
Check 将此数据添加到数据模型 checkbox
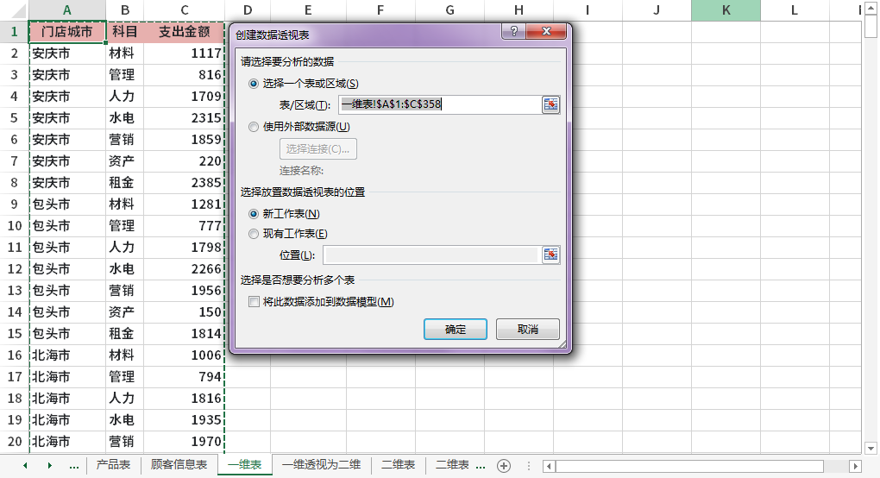pyautogui.click(x=254, y=302)
